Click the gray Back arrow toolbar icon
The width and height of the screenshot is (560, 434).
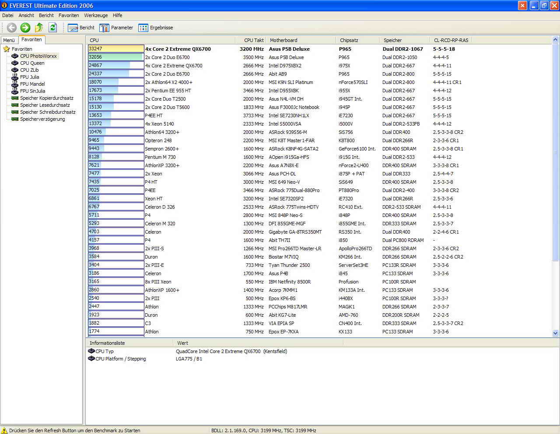pyautogui.click(x=12, y=28)
